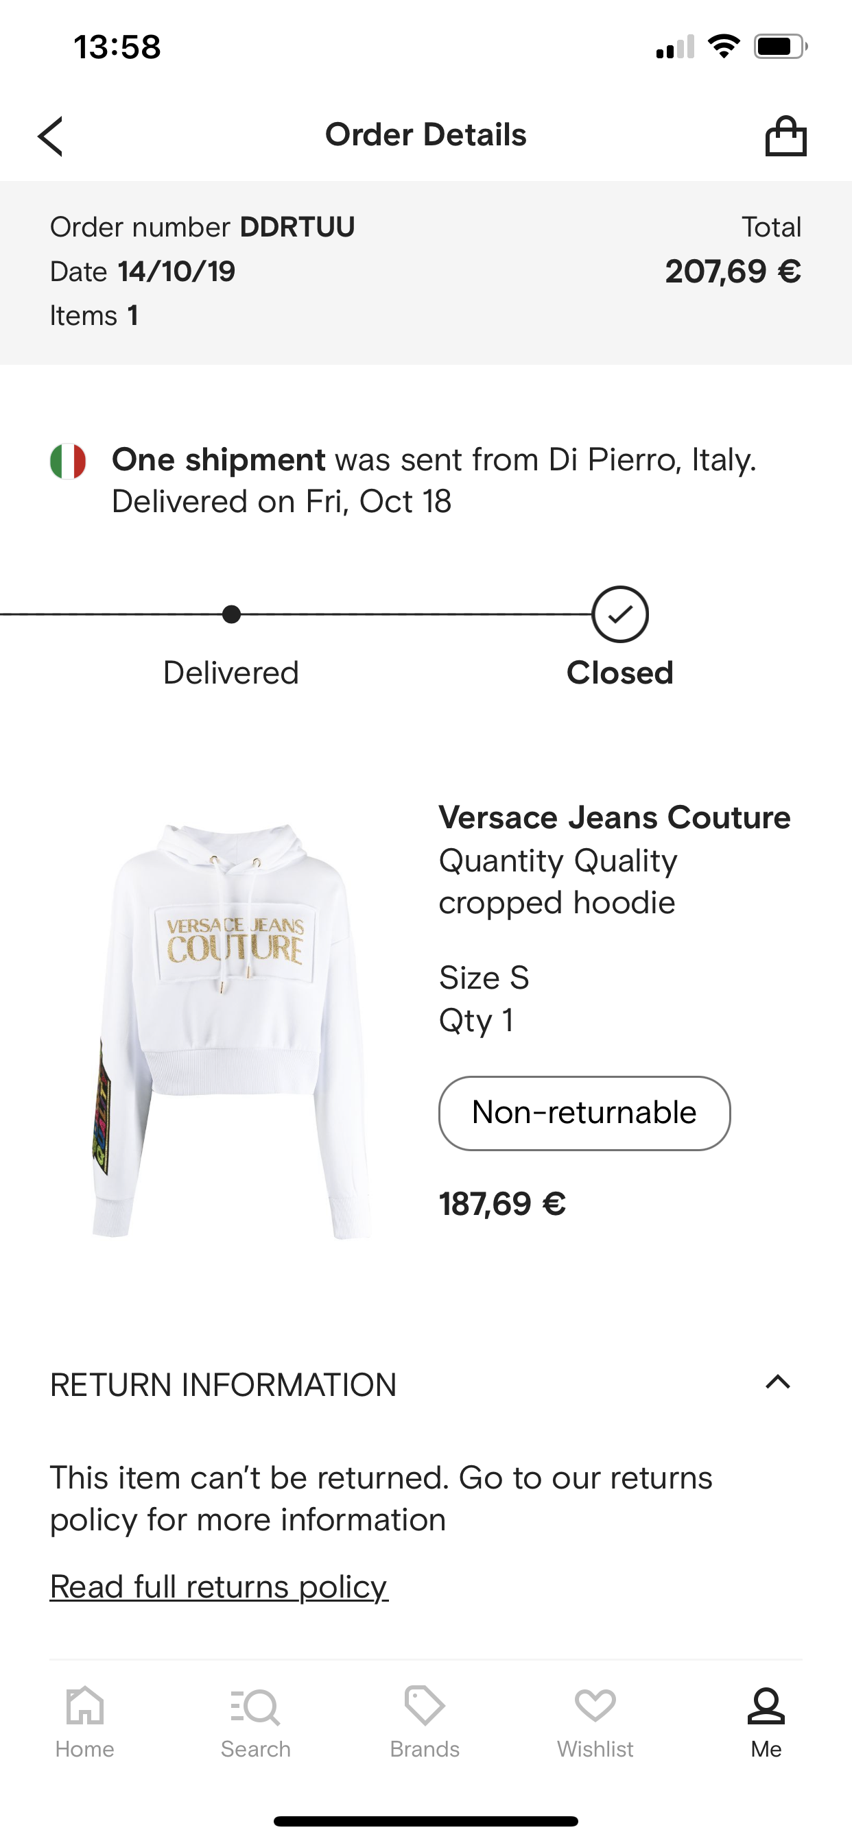The height and width of the screenshot is (1843, 852).
Task: Tap order number DDRTUU
Action: point(296,227)
